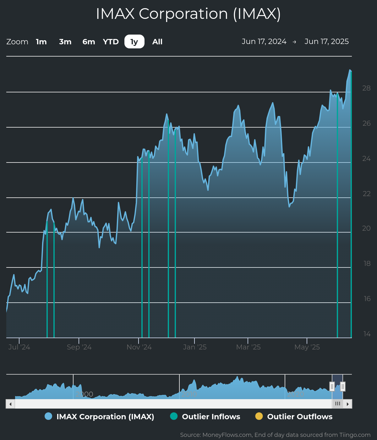Click the 'Jul '24' axis label
The image size is (377, 440).
[19, 347]
